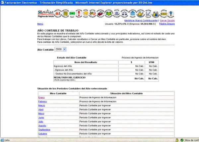199x142 pixels.
Task: Open Libros Contables Electrónicos green book icon
Action: pyautogui.click(x=109, y=14)
